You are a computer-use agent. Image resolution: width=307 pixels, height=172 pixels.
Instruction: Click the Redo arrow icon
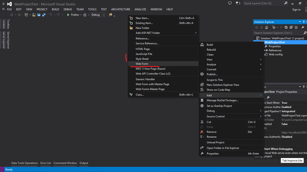click(x=59, y=15)
